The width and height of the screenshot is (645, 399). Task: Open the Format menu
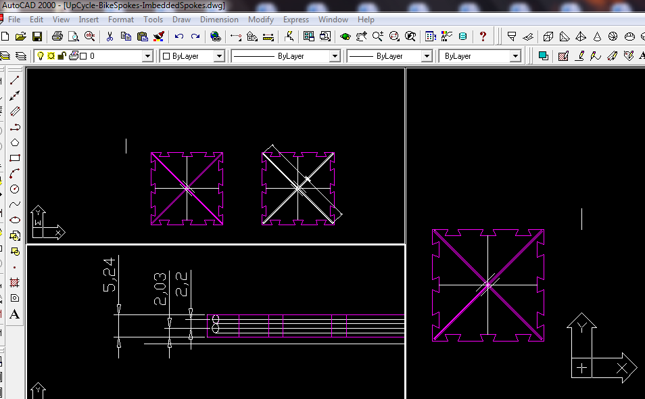coord(120,20)
